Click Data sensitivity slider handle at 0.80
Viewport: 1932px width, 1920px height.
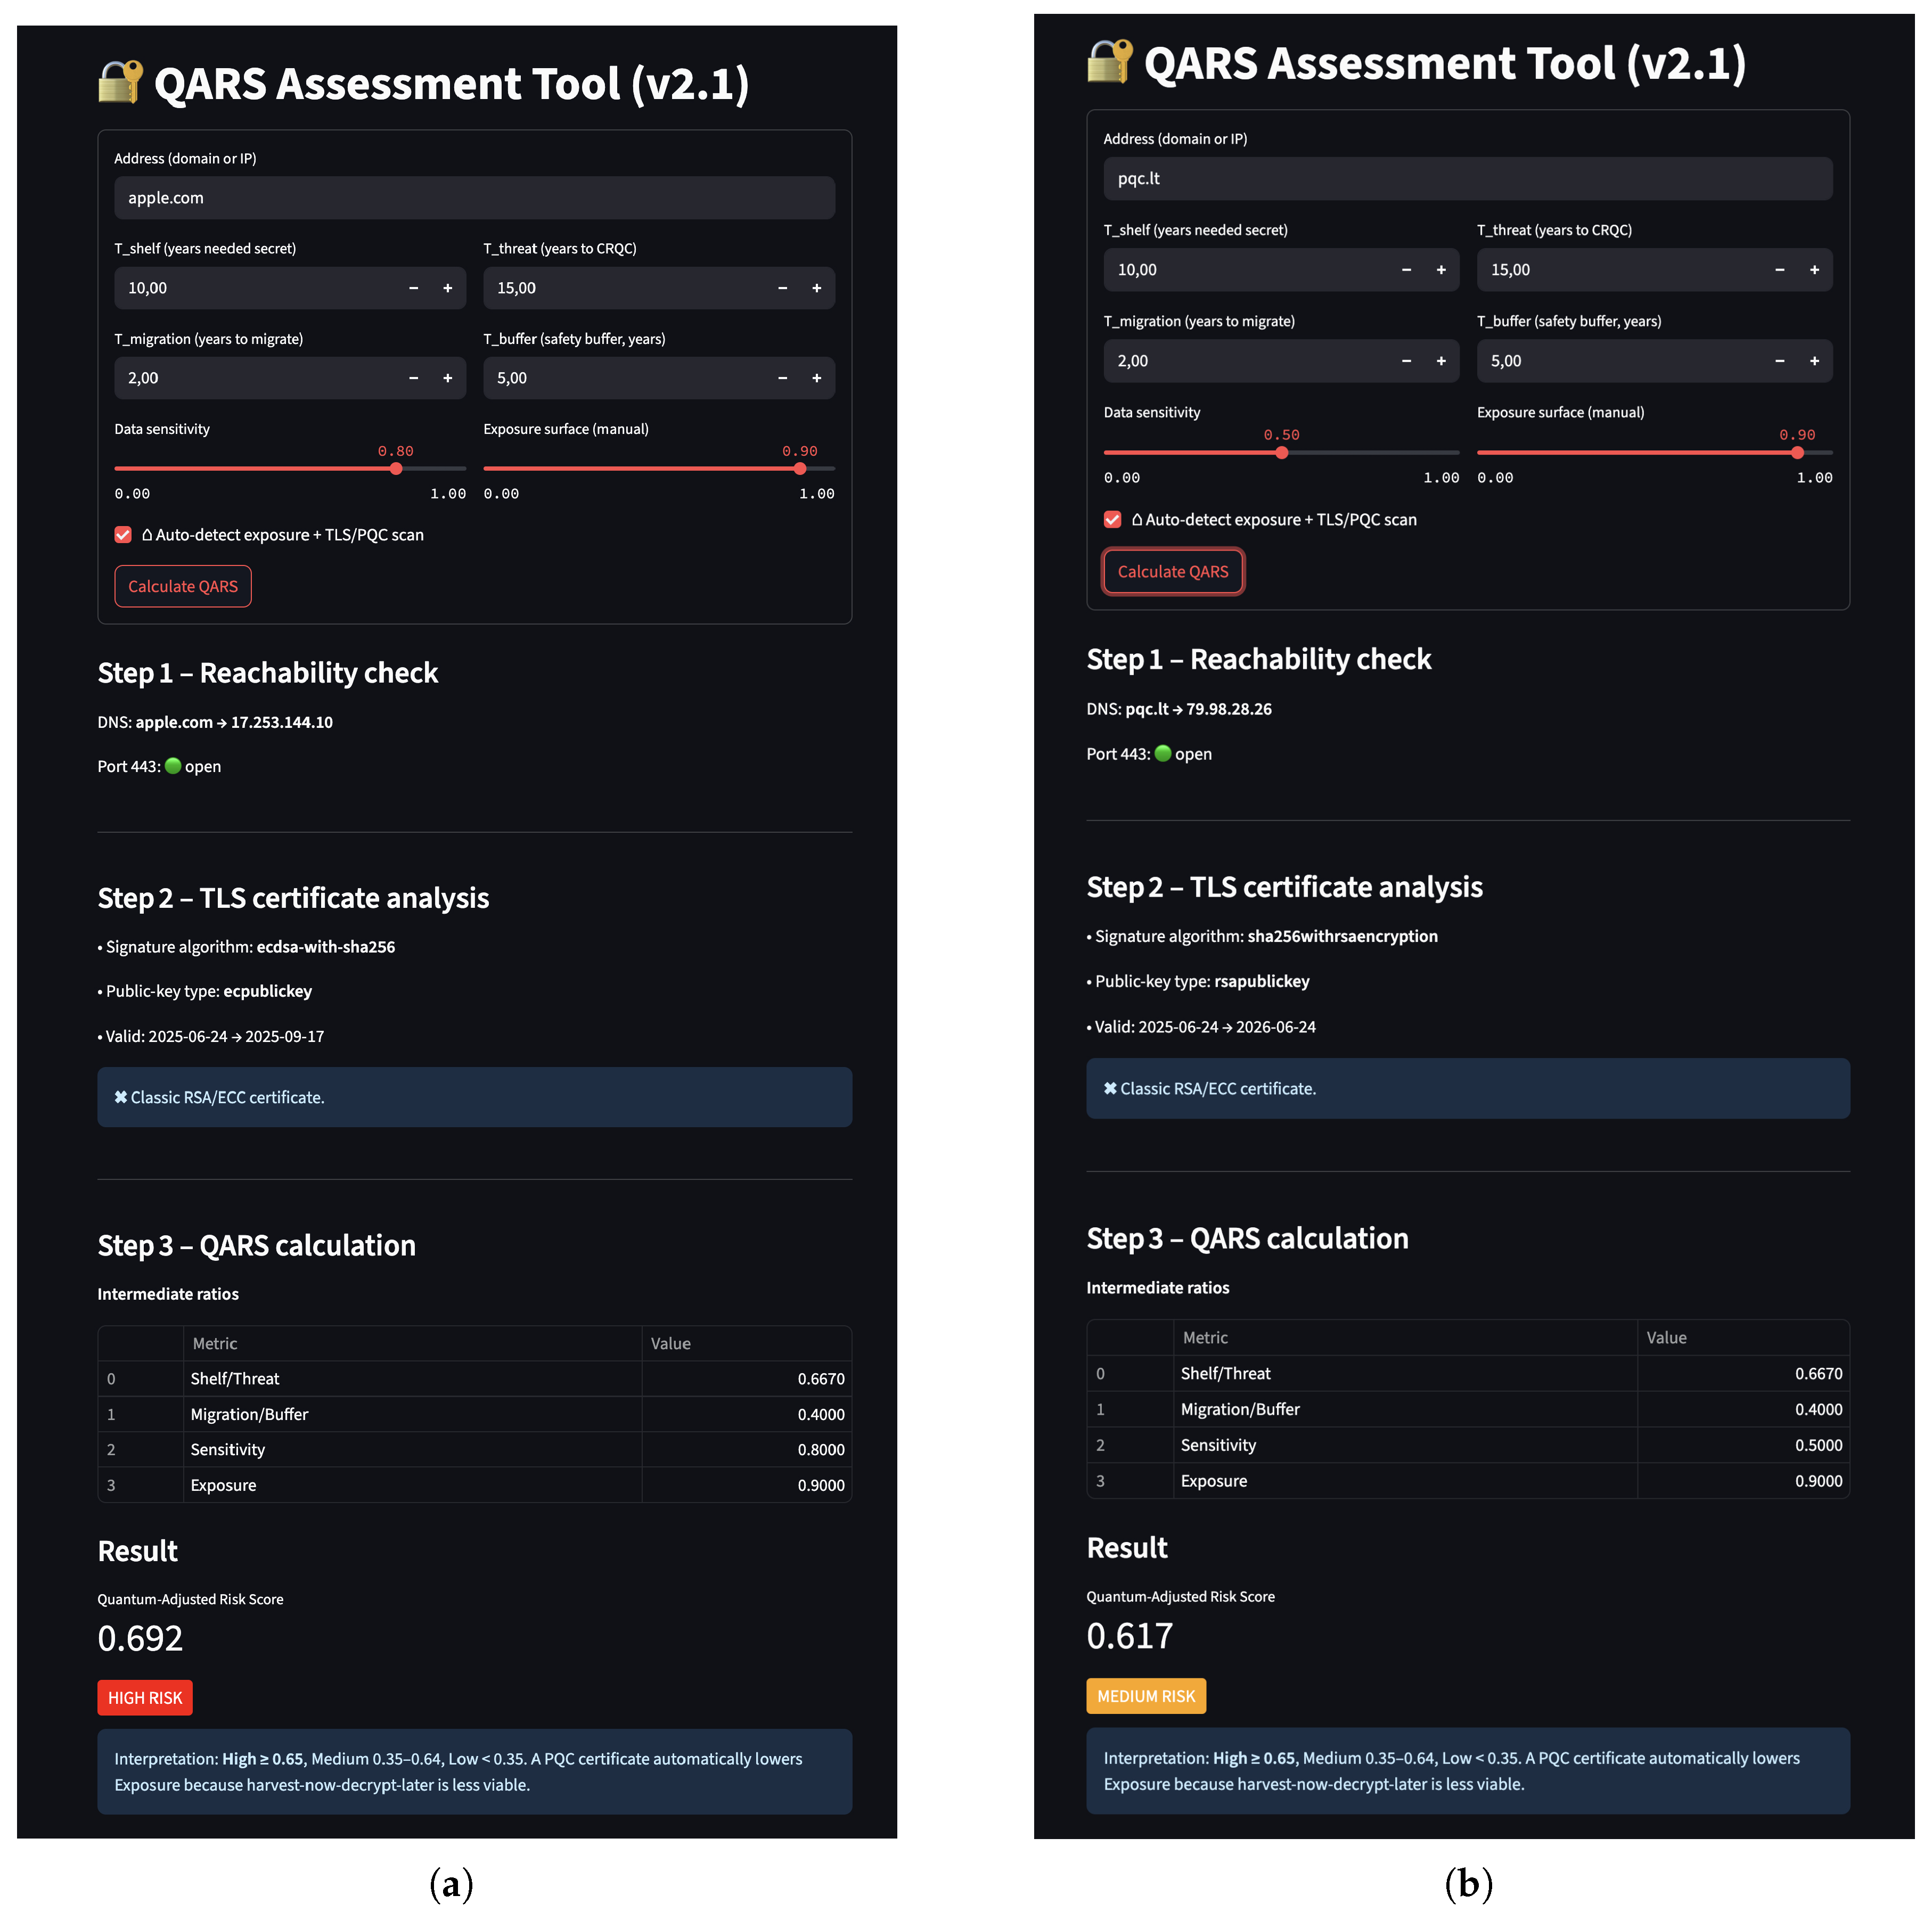point(396,468)
